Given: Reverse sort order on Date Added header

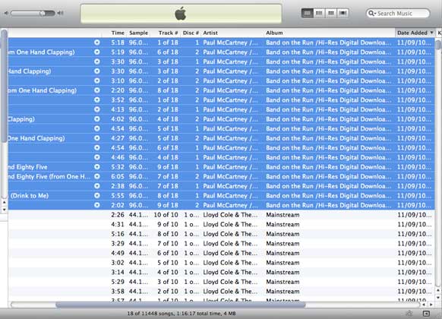Looking at the screenshot, I should click(415, 33).
